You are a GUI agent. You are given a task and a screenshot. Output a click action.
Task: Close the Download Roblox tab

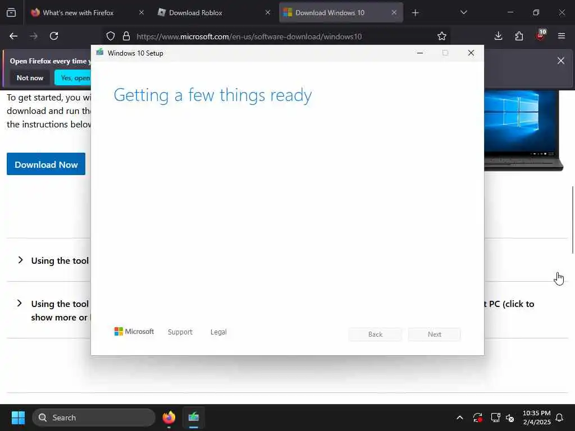pyautogui.click(x=268, y=12)
